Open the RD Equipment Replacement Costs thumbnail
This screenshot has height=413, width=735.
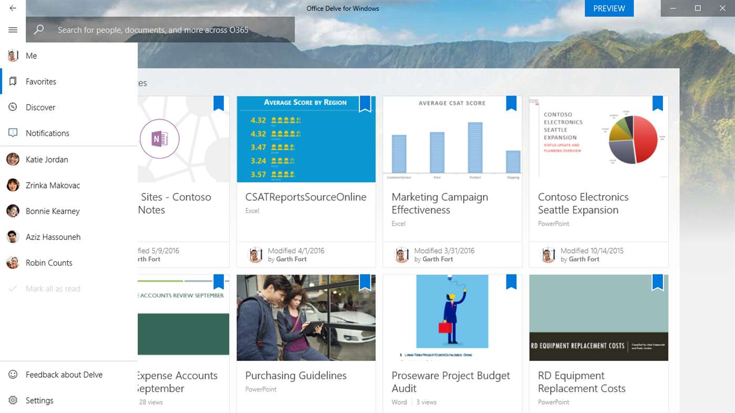click(599, 317)
